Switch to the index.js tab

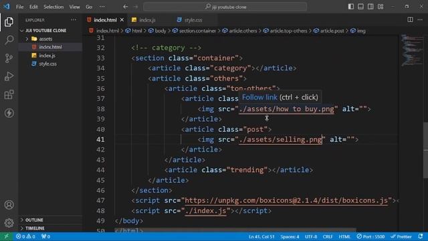147,20
